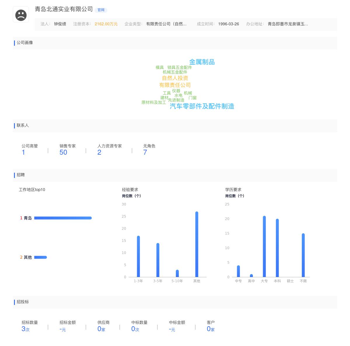Click the 汽车零部件及配件制造 tag
This screenshot has height=346, width=350.
202,106
